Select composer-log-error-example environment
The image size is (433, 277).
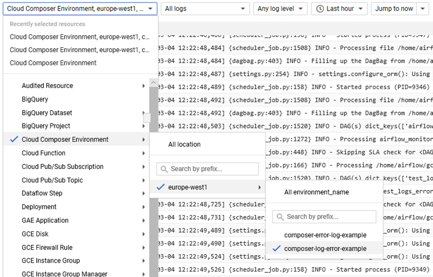pyautogui.click(x=325, y=249)
